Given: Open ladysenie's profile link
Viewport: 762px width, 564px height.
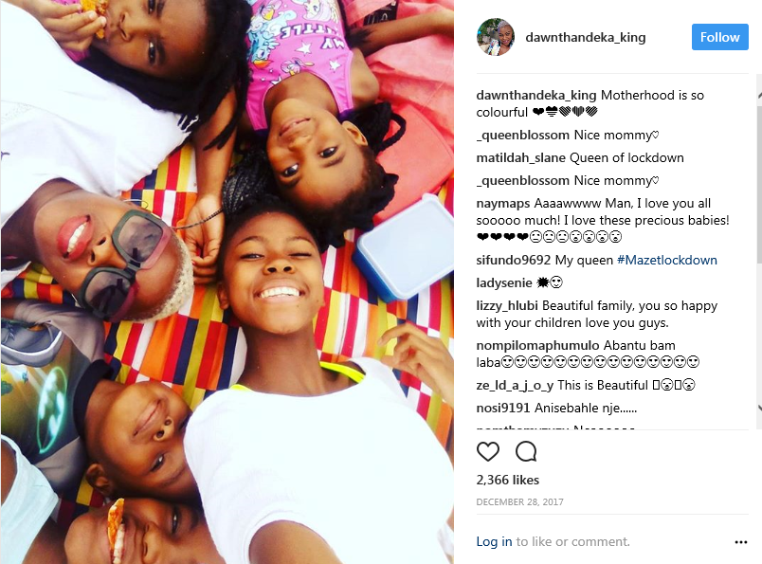Looking at the screenshot, I should (x=504, y=283).
